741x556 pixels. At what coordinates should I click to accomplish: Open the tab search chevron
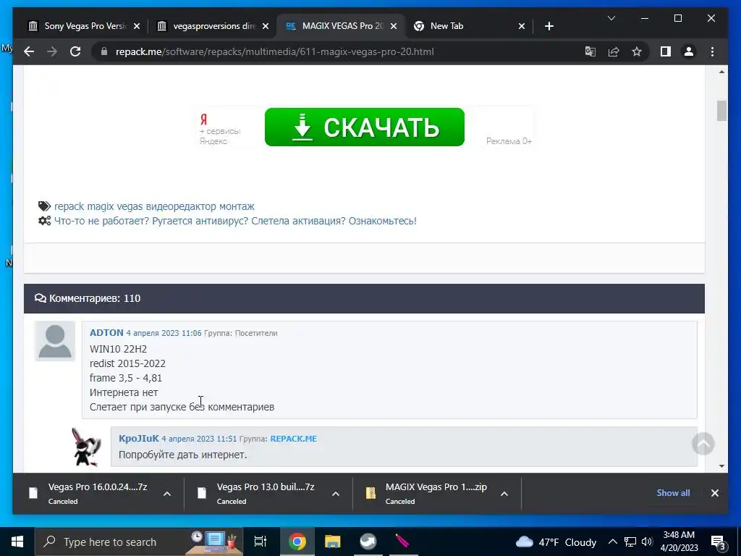point(611,18)
